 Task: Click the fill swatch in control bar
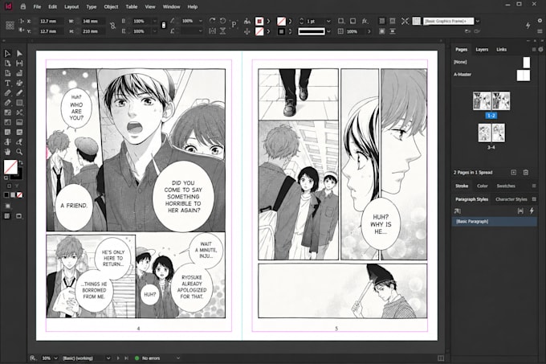point(259,21)
